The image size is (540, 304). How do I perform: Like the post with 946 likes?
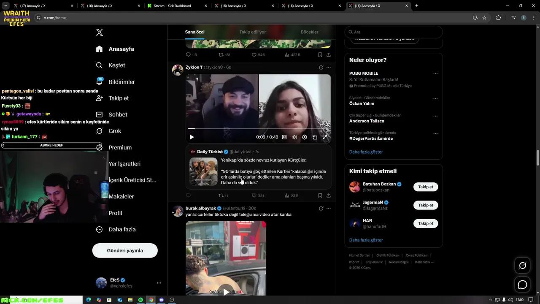coord(258,55)
